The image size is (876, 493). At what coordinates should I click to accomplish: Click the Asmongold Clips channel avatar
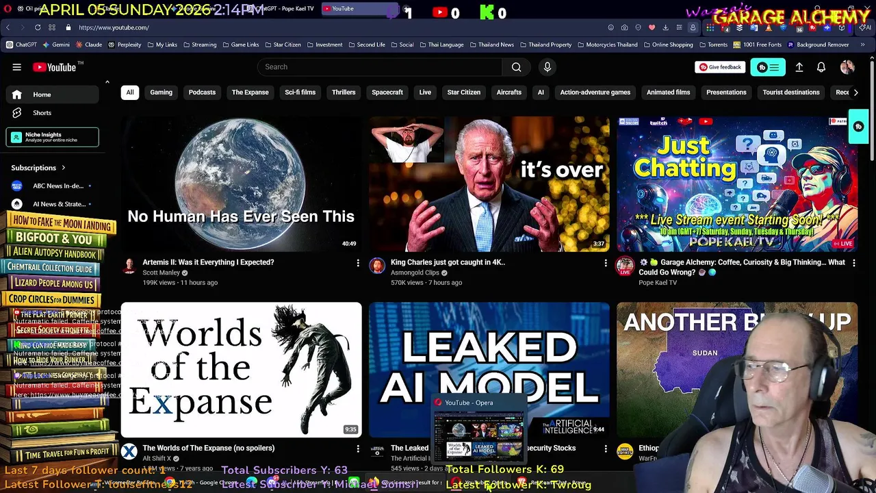click(x=377, y=266)
